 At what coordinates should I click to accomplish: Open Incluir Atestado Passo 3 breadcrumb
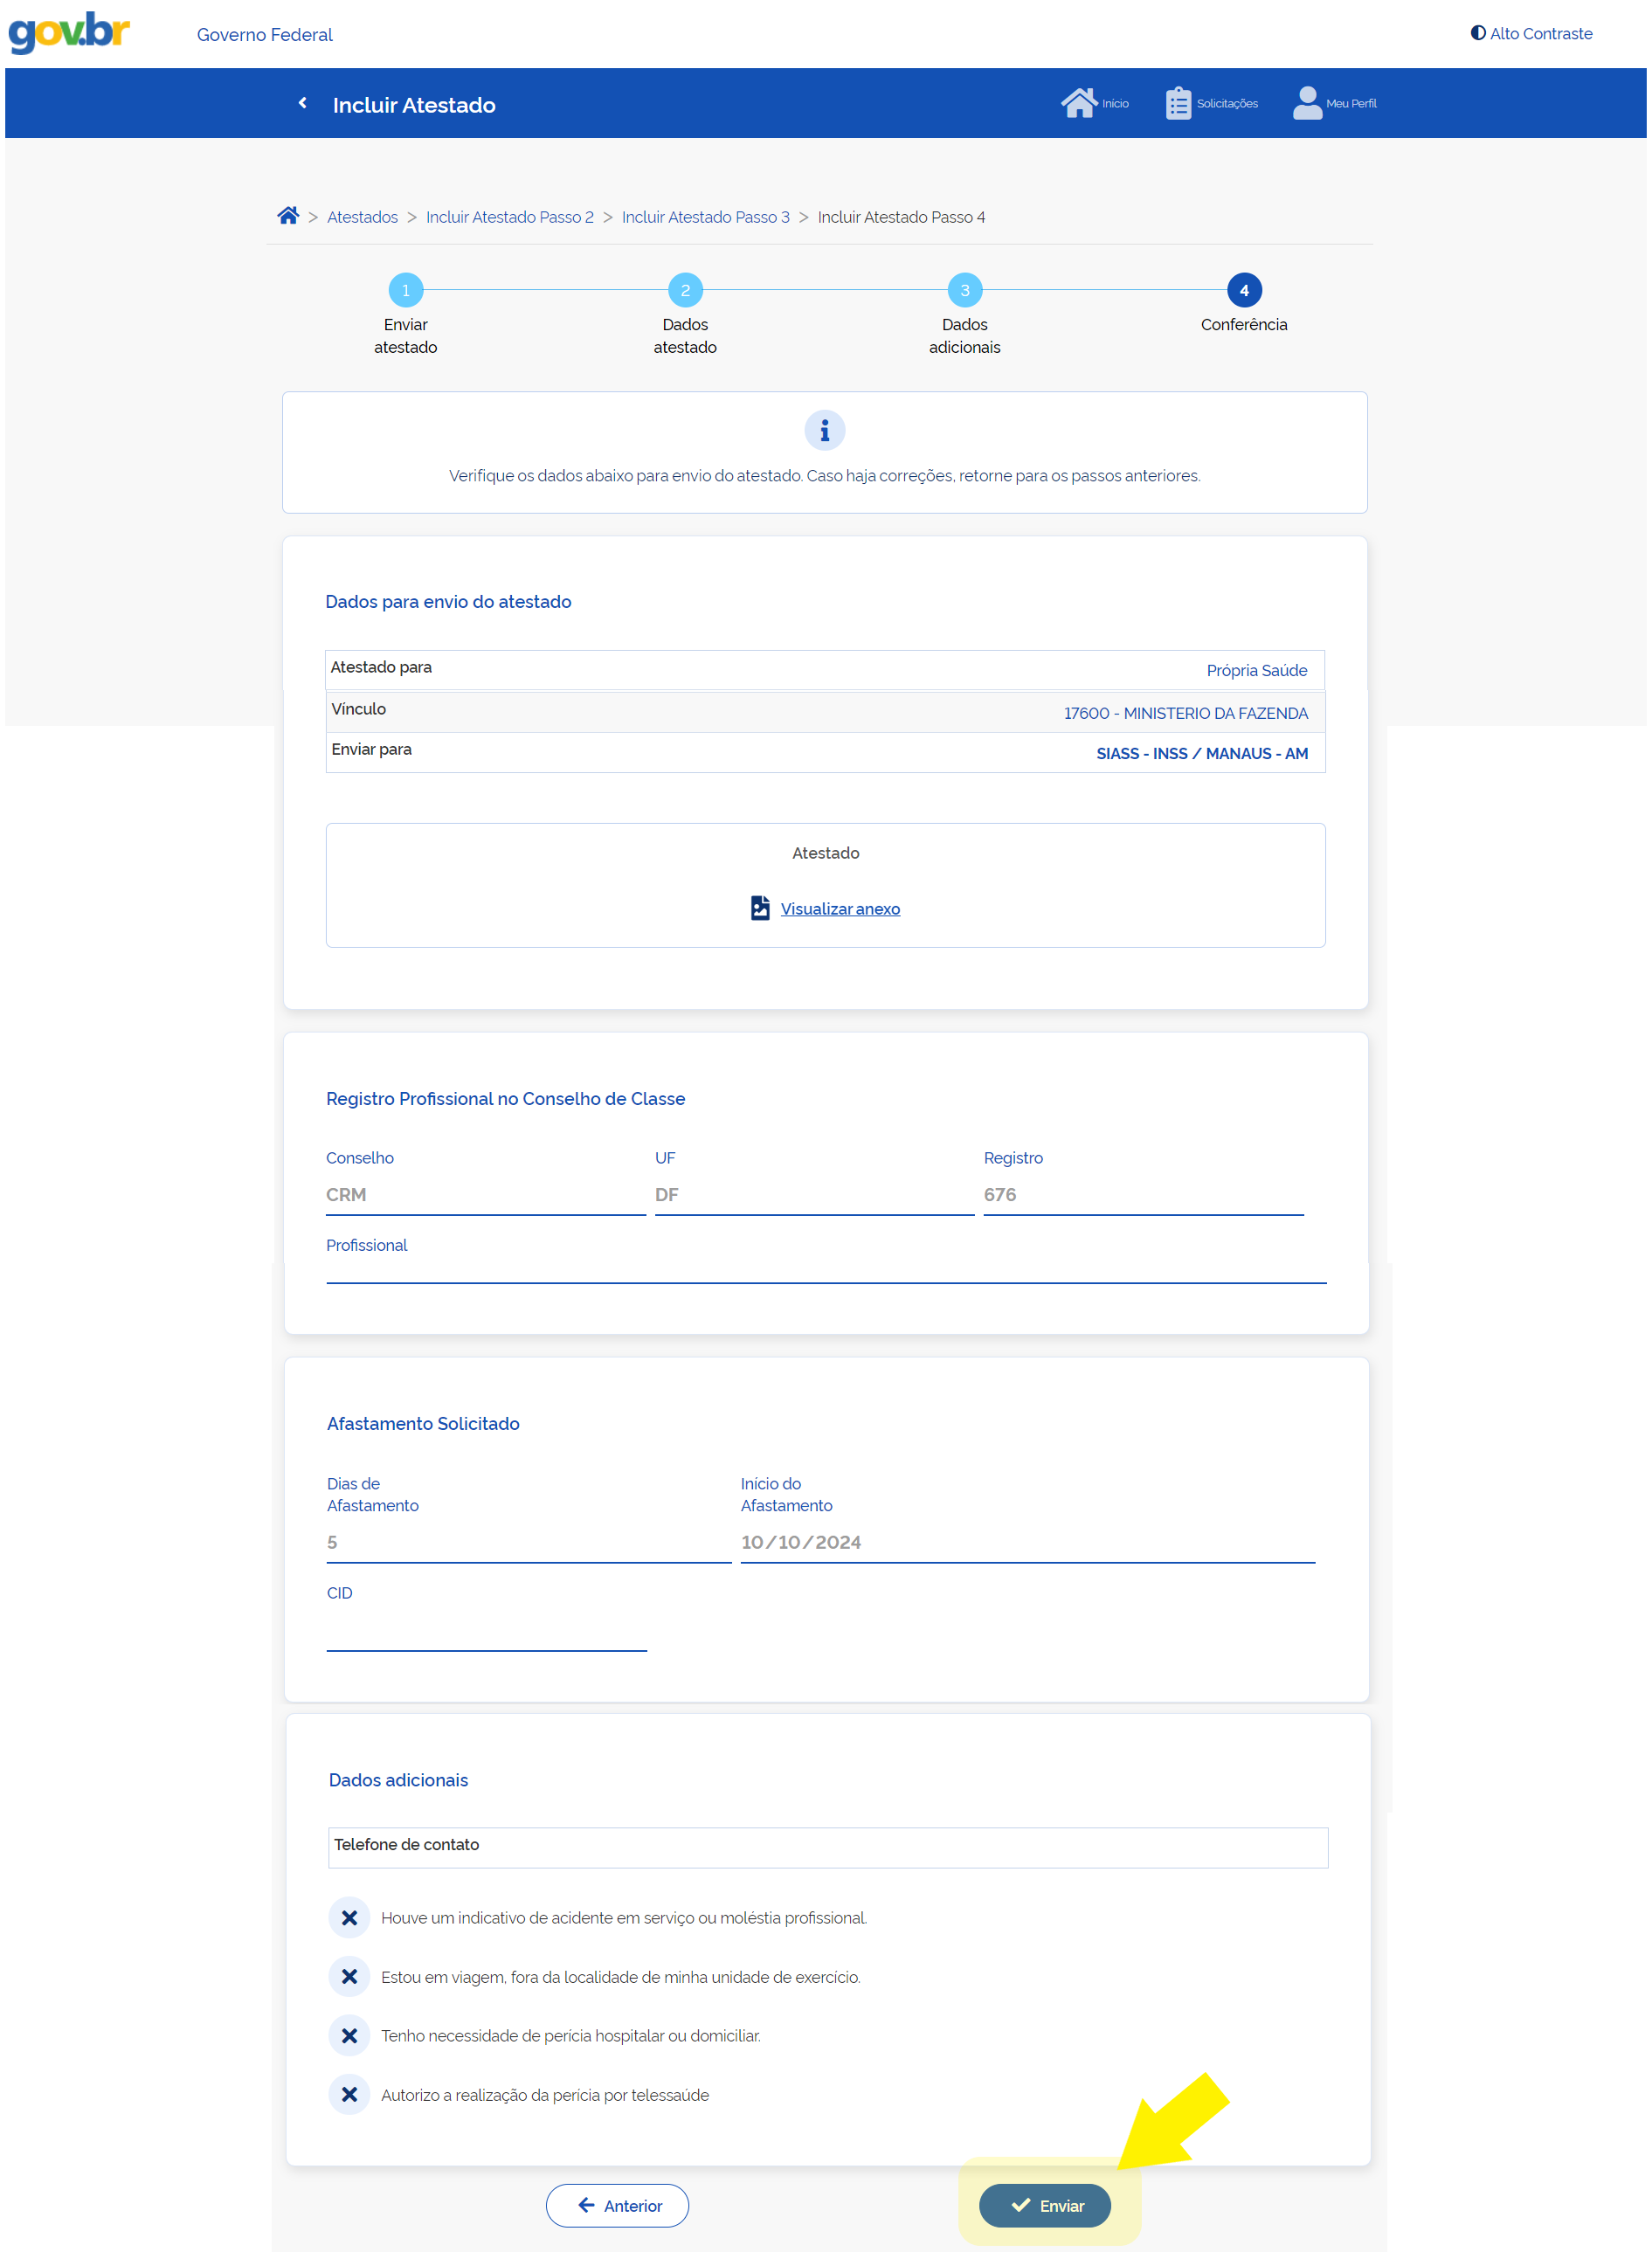[x=705, y=217]
